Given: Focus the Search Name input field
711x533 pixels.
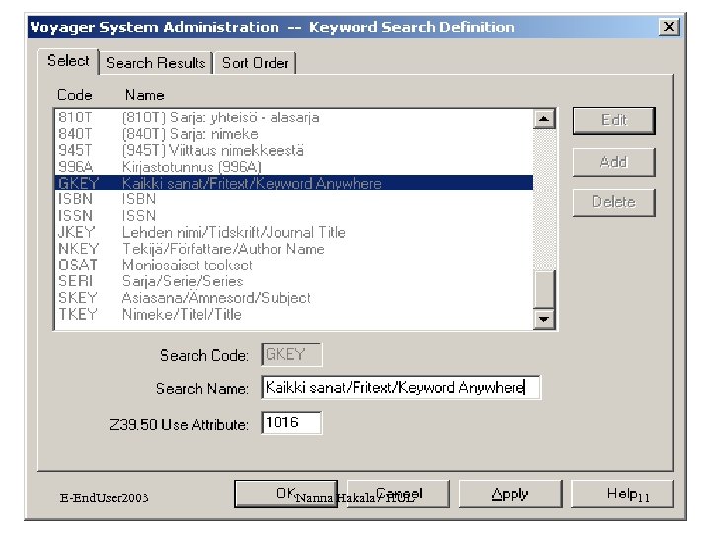Looking at the screenshot, I should point(401,388).
